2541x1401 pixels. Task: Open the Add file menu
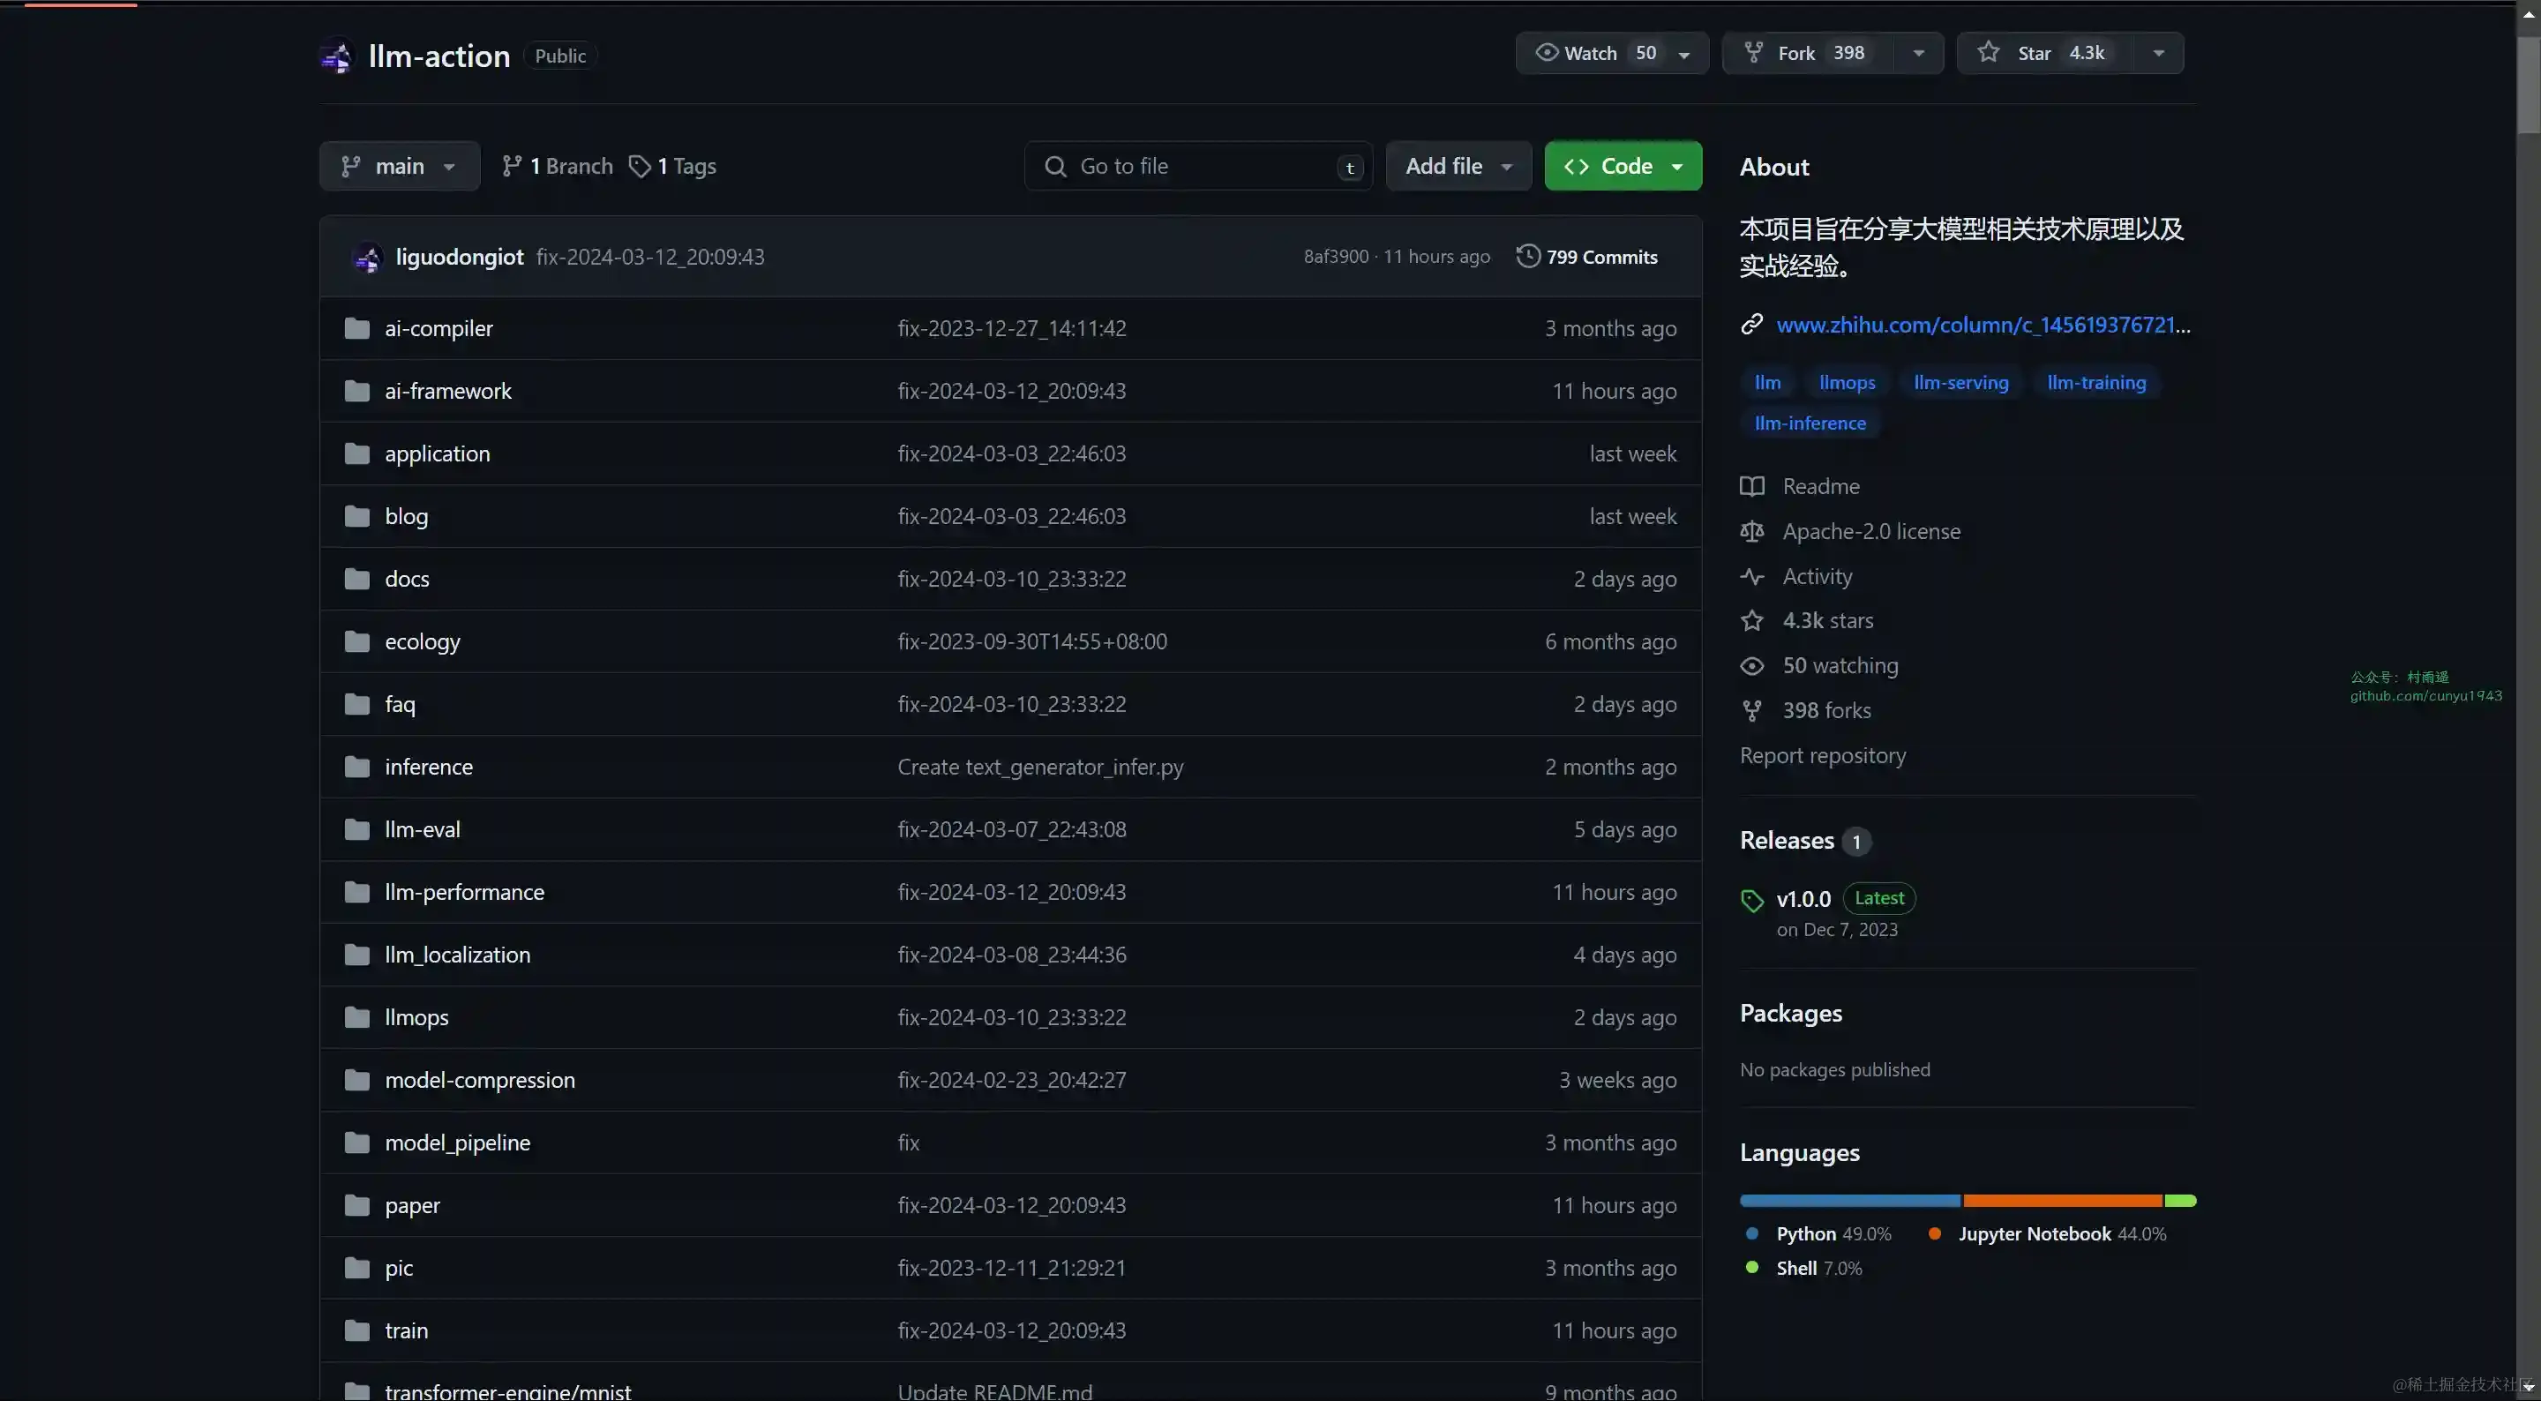point(1458,166)
